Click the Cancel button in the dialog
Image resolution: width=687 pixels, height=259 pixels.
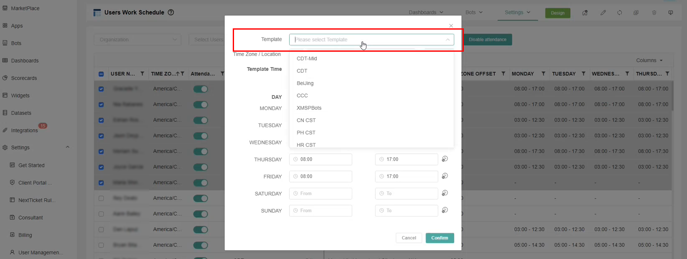tap(408, 238)
